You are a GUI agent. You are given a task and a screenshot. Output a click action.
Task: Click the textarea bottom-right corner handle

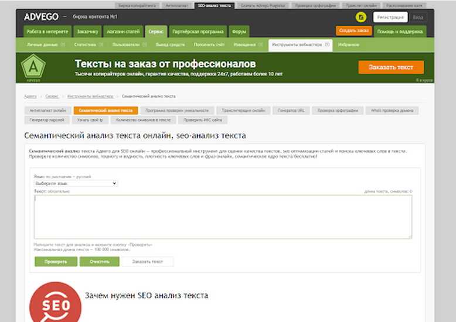(x=410, y=237)
